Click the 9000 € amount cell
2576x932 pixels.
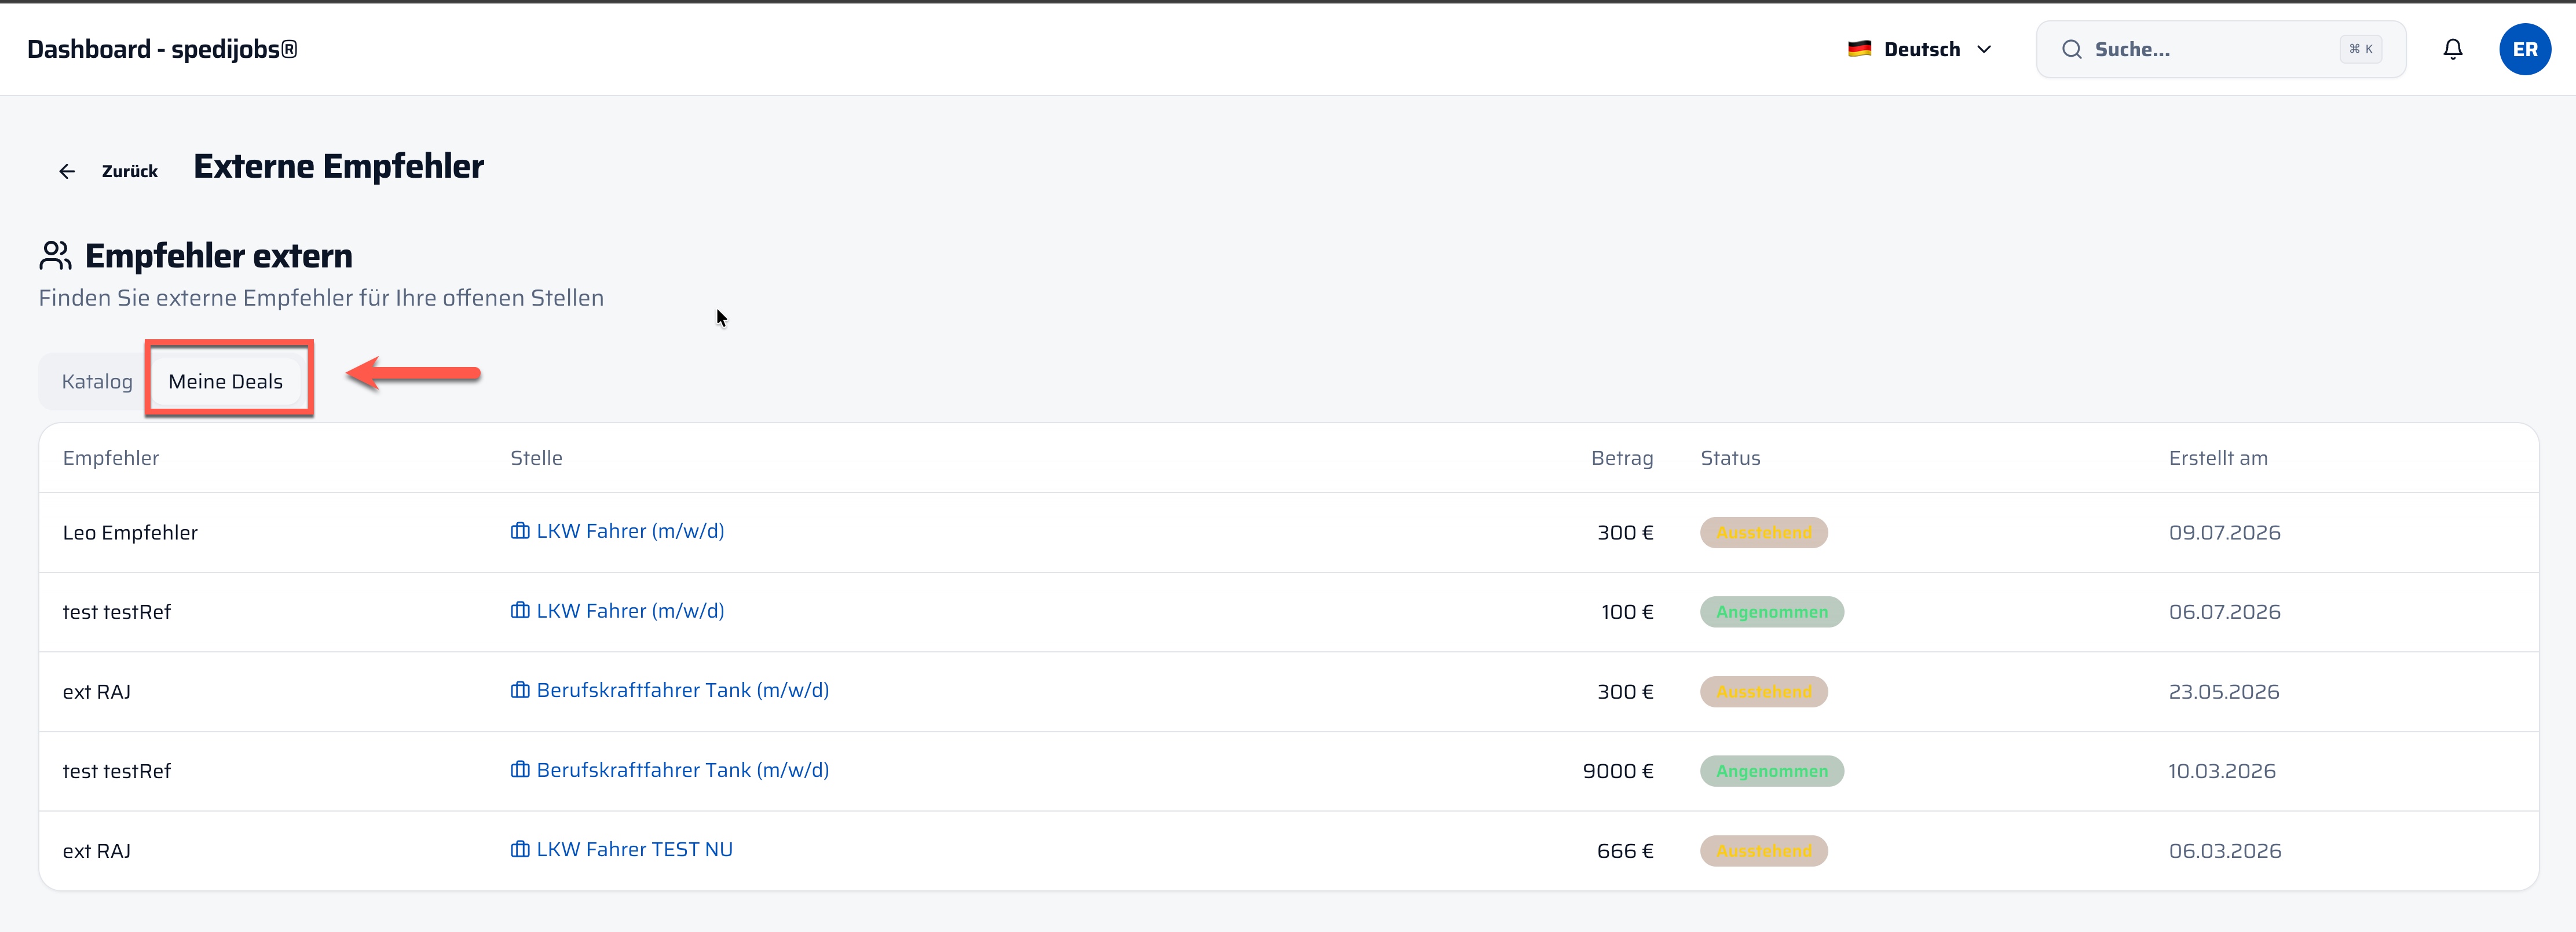pos(1618,770)
